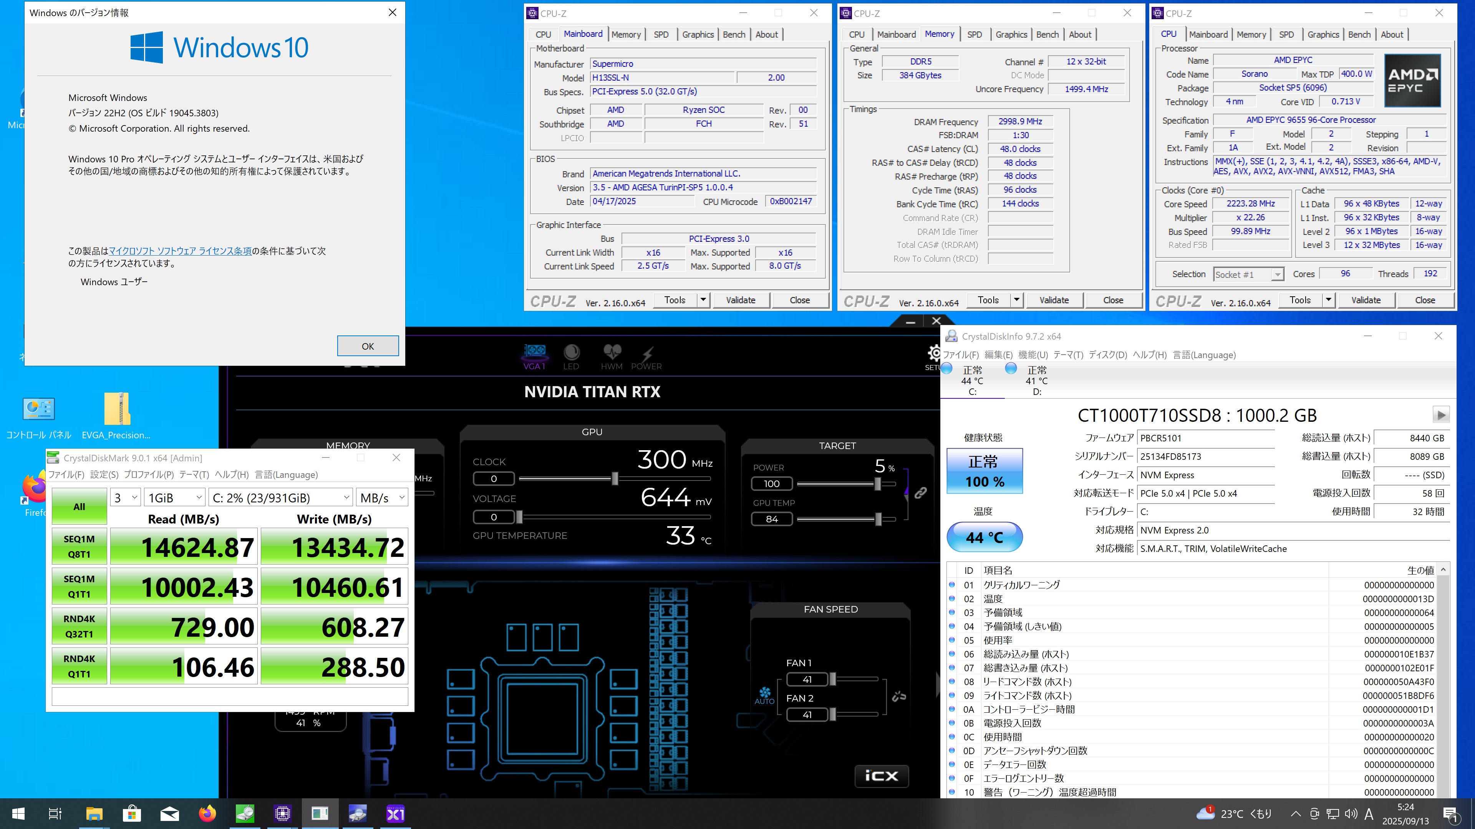Image resolution: width=1475 pixels, height=829 pixels.
Task: Toggle the FAN 1 and FAN 2 link
Action: point(899,696)
